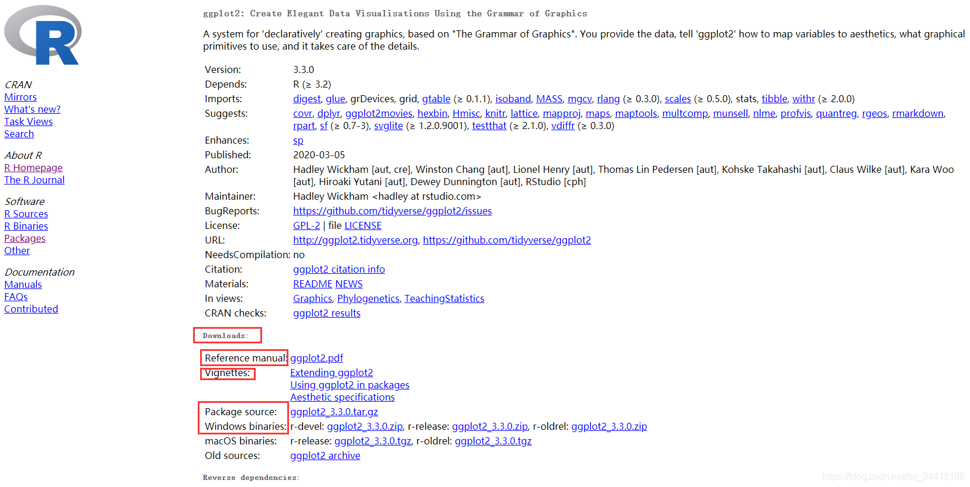Open the mapproj package link

point(562,113)
